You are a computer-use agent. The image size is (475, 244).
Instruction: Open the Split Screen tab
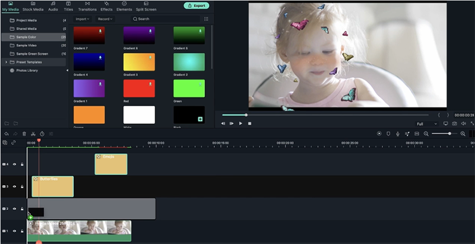pos(146,7)
